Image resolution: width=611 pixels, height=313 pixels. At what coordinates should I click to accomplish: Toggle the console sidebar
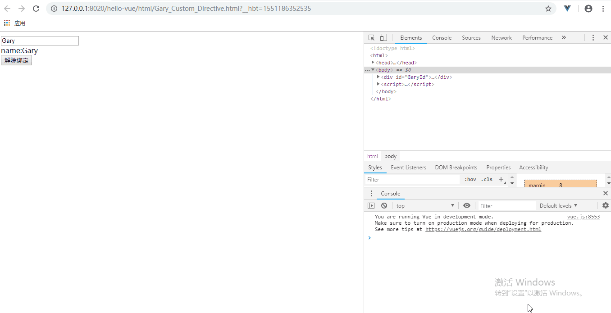(x=371, y=205)
